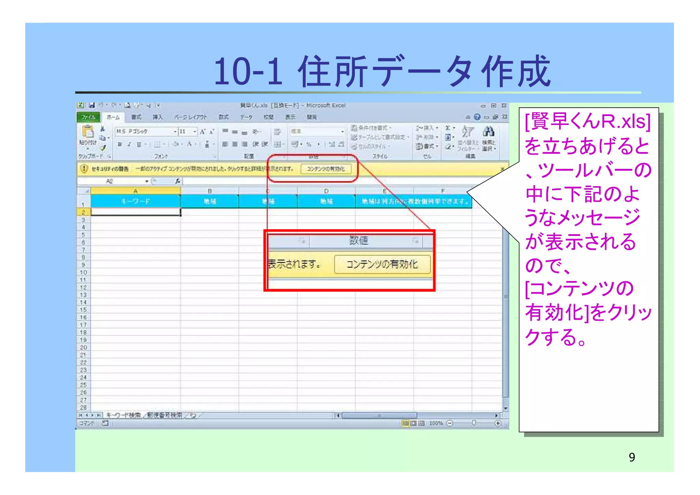Click the security warning shield icon

pyautogui.click(x=84, y=169)
